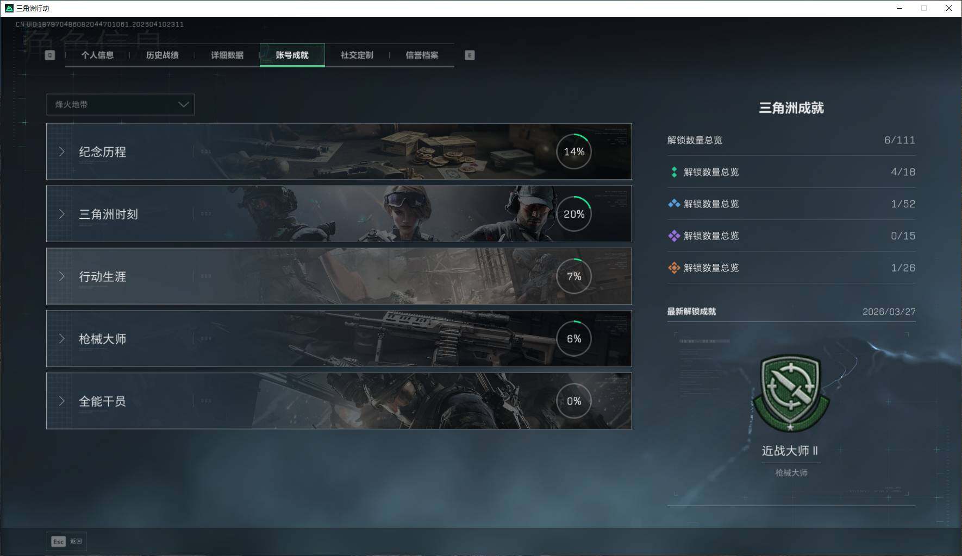Expand the 行动生涯 category chevron
This screenshot has width=962, height=556.
61,276
